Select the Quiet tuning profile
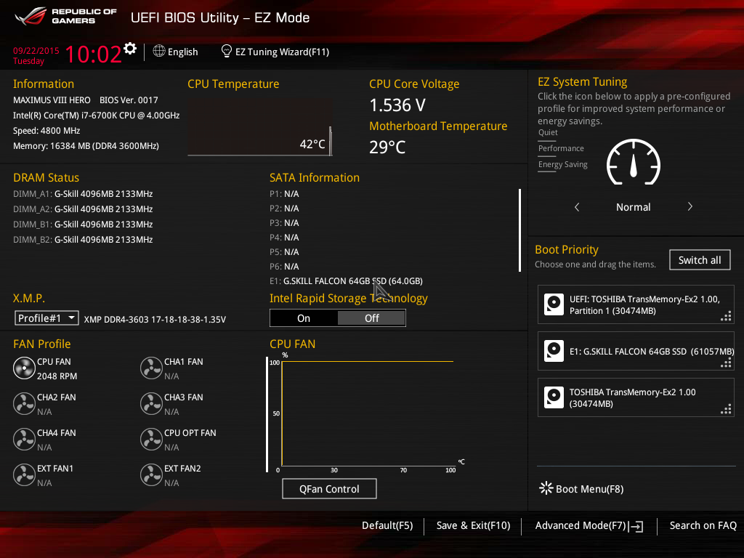Viewport: 744px width, 558px height. [548, 133]
